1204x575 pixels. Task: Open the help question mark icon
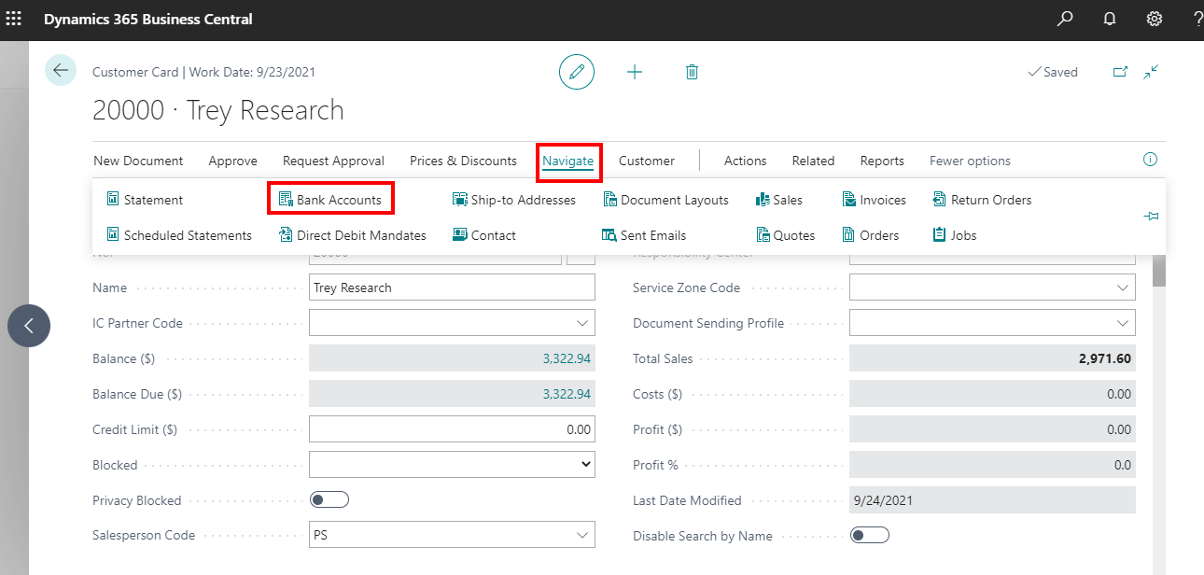coord(1197,19)
